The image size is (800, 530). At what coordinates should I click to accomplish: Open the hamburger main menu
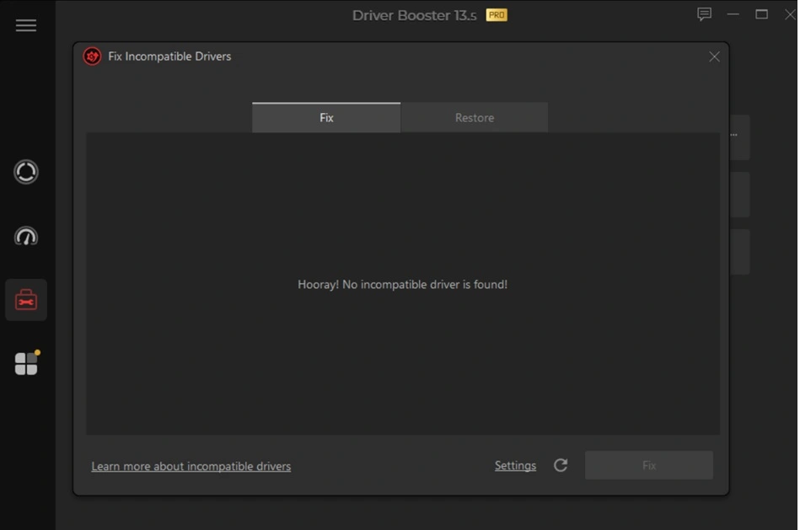[x=26, y=25]
